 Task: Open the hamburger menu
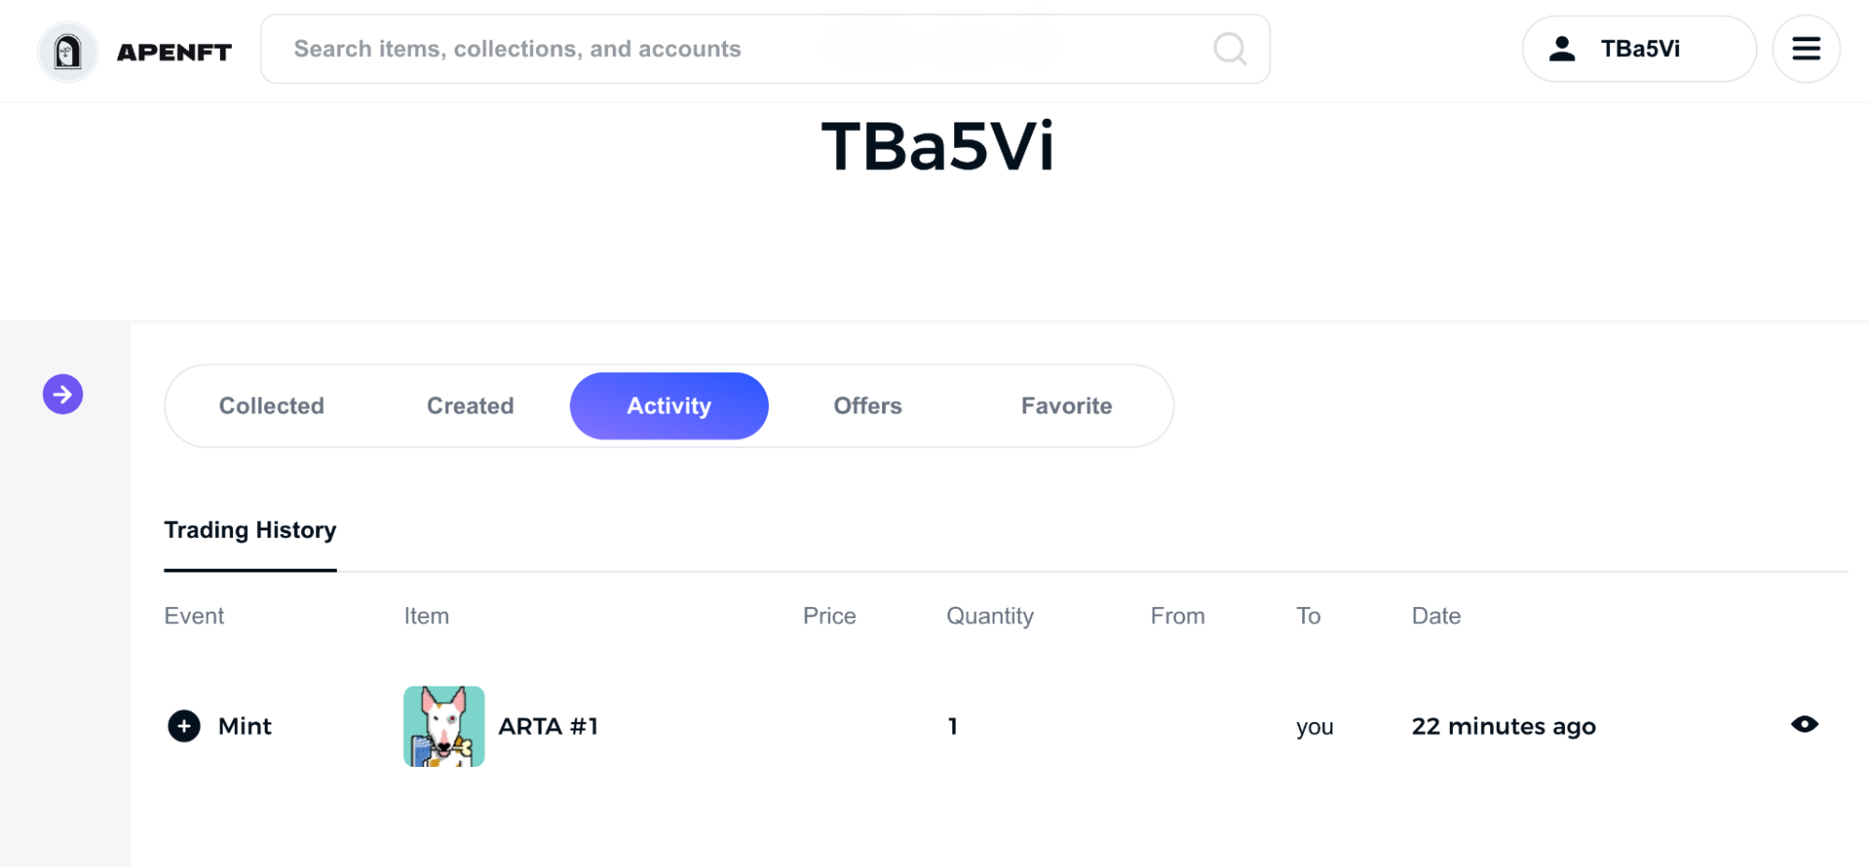point(1805,49)
